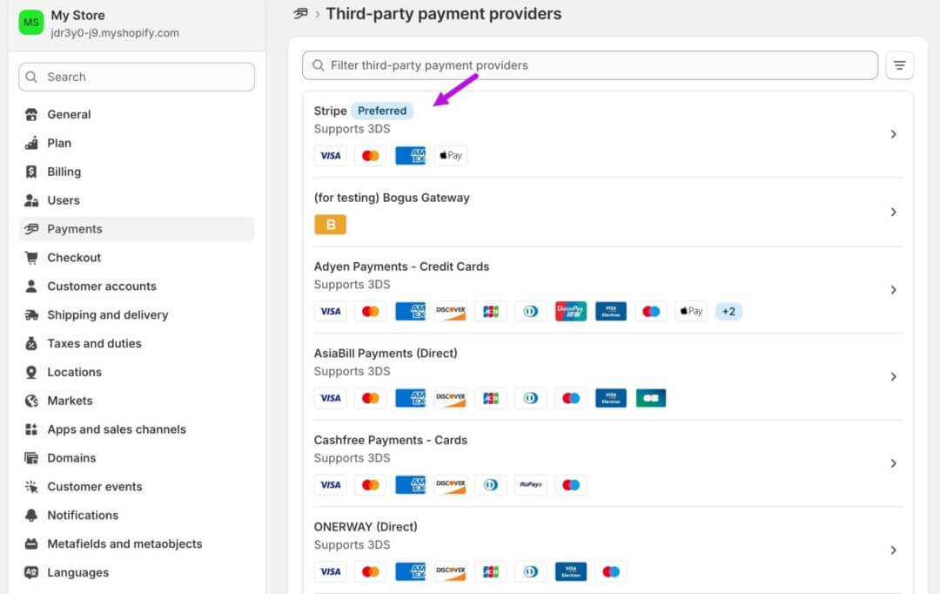Screen dimensions: 940x594
Task: Click the Visa icon under Stripe
Action: pos(331,156)
